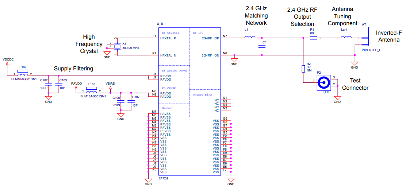Click the "Antenna Tuning Component" heading
The width and height of the screenshot is (406, 190).
point(342,16)
